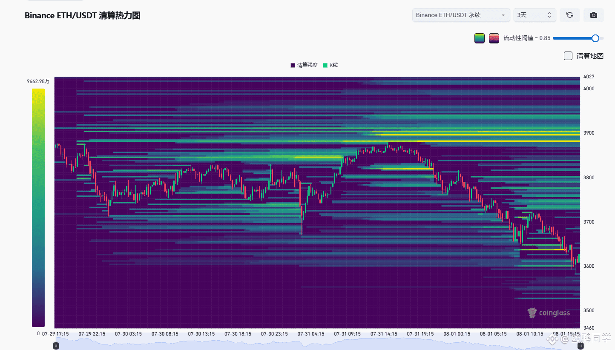The width and height of the screenshot is (615, 350).
Task: Click the 4027 top price label
Action: pos(589,77)
